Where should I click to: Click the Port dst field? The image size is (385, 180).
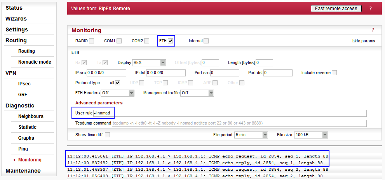pos(278,73)
